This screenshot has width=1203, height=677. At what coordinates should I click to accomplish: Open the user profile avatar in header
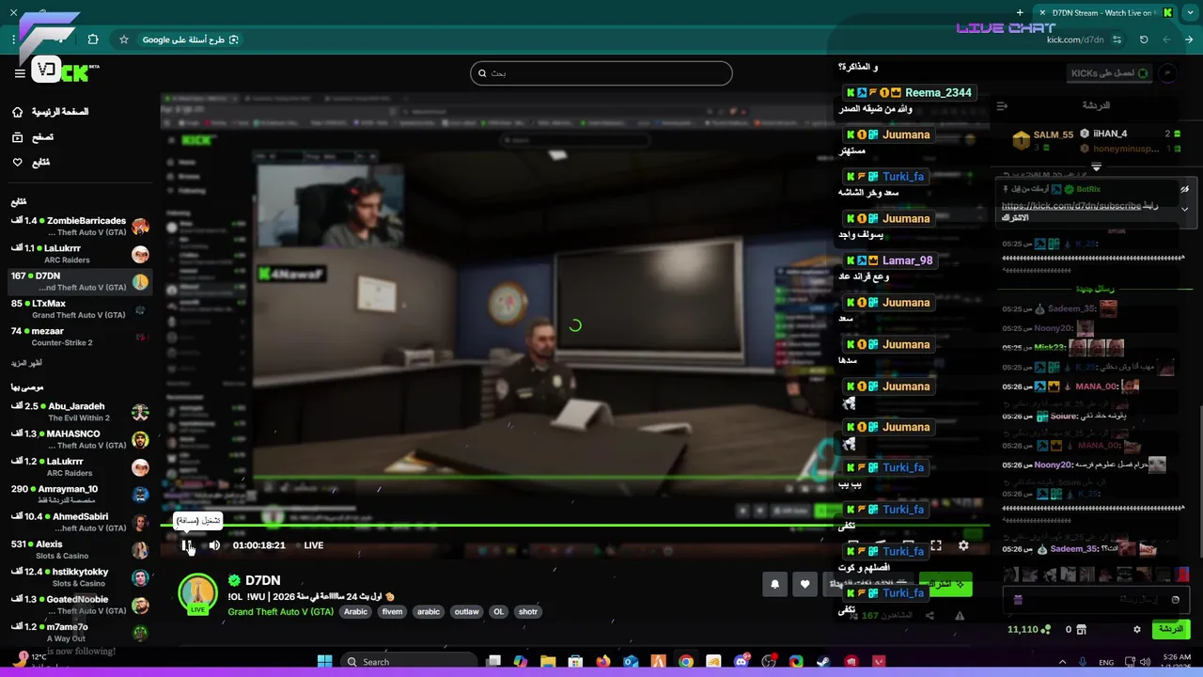pos(1168,73)
